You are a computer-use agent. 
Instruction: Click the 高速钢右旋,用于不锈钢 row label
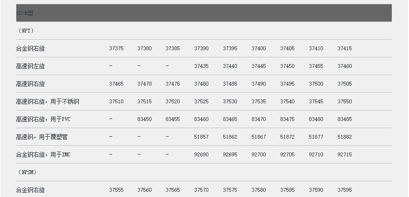tap(47, 101)
